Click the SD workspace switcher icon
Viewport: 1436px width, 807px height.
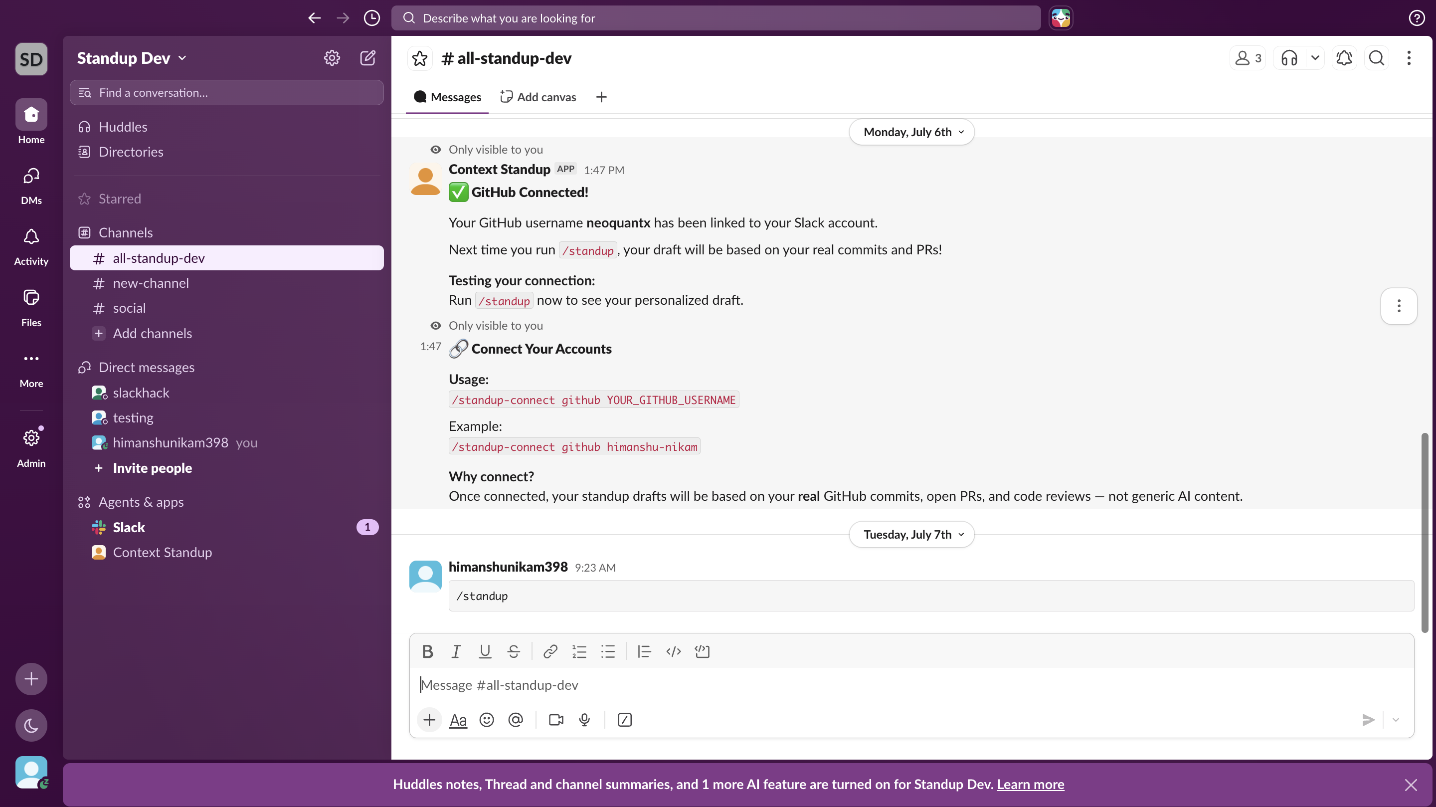point(31,58)
